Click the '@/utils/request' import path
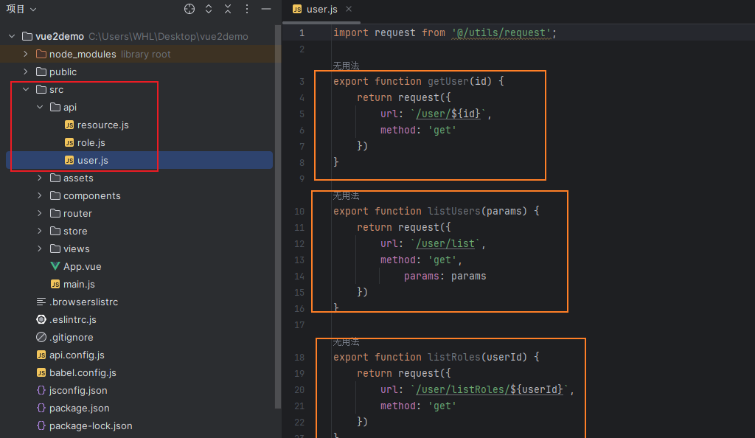This screenshot has width=755, height=438. (x=501, y=32)
